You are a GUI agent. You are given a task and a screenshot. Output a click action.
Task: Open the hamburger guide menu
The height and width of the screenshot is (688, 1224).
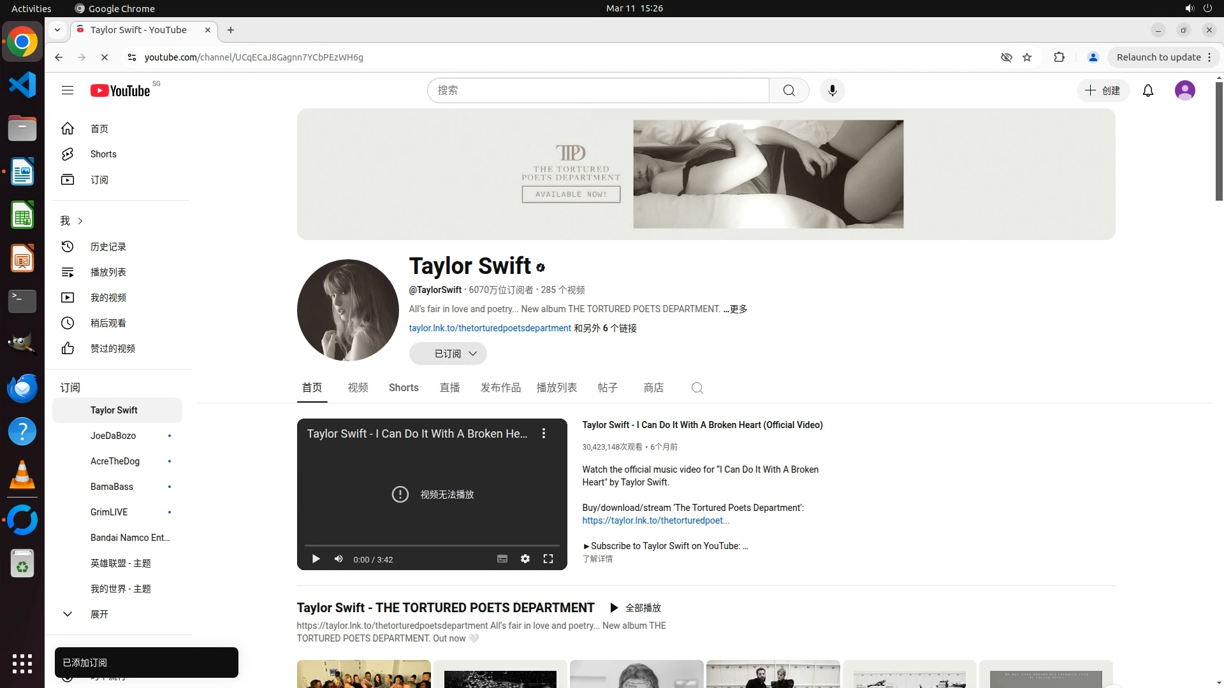68,90
